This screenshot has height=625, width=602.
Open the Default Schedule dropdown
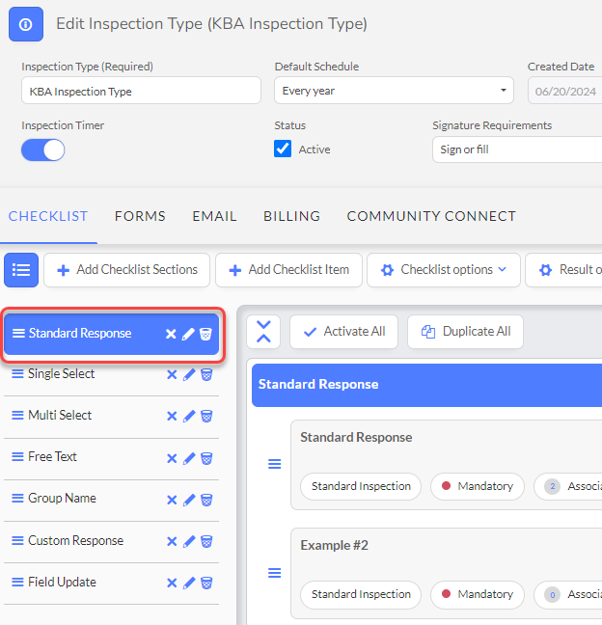pos(394,91)
